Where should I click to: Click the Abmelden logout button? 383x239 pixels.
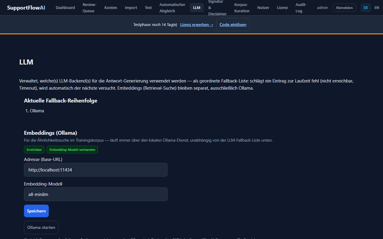tap(344, 8)
